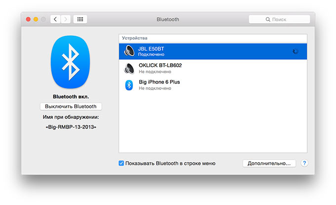Click the "Bluetooth вкл." status label
Screen dimensions: 336x205
[71, 97]
